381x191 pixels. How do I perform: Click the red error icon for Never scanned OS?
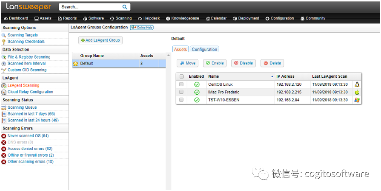click(4, 136)
